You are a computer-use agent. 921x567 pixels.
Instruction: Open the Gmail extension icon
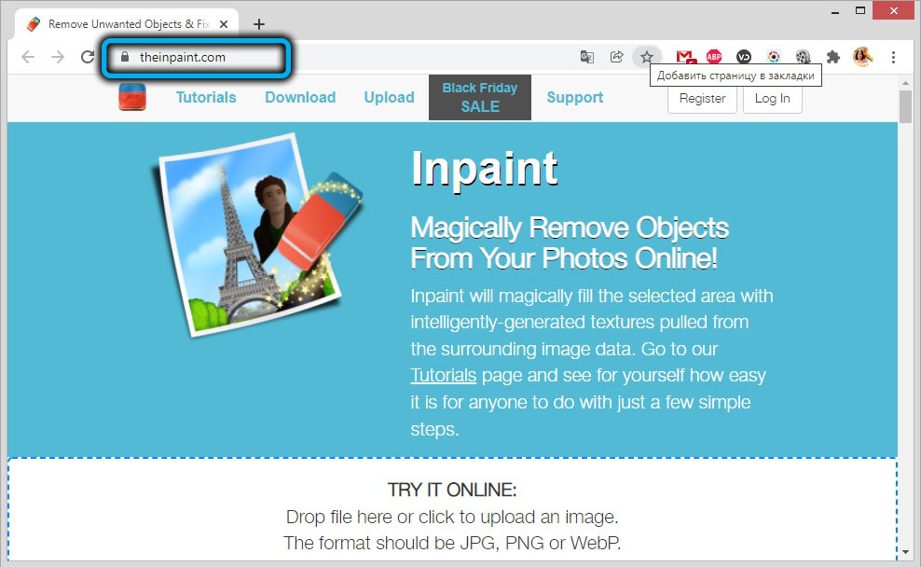pyautogui.click(x=685, y=57)
